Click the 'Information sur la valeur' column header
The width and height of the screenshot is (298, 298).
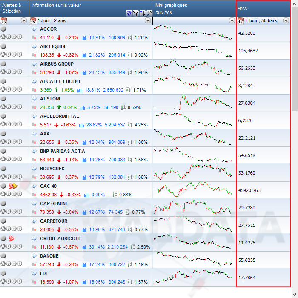click(x=91, y=9)
